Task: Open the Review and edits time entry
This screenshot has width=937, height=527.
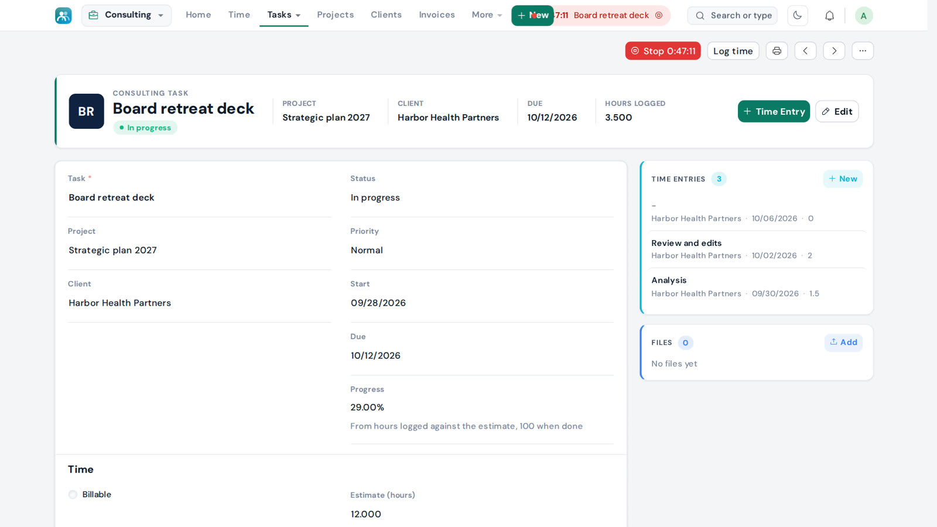Action: point(757,249)
